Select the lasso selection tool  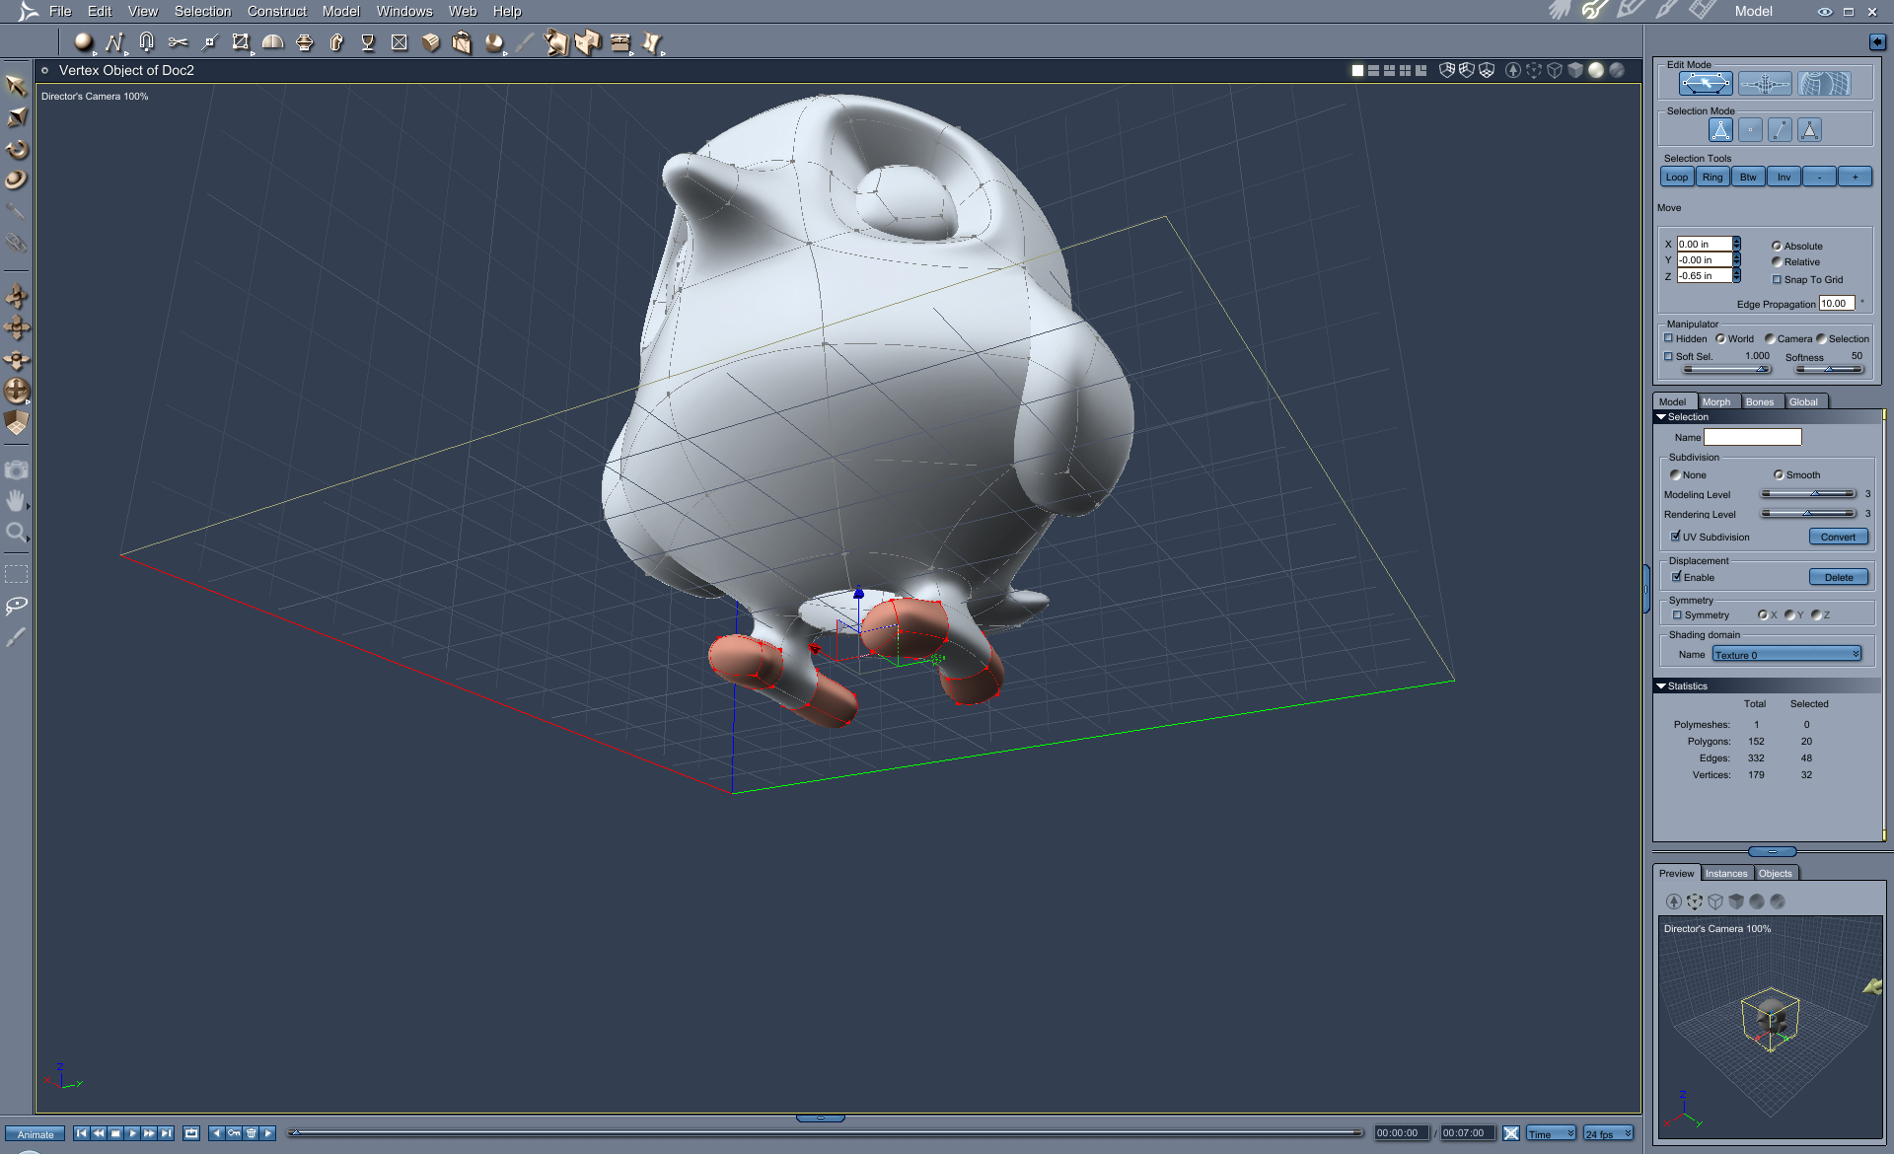pyautogui.click(x=16, y=605)
